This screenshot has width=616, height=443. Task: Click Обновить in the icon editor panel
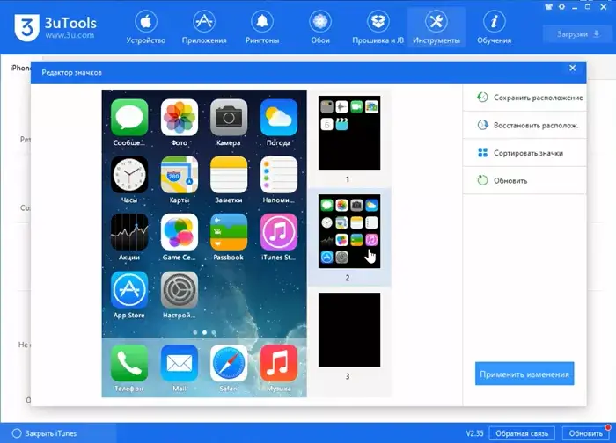524,180
